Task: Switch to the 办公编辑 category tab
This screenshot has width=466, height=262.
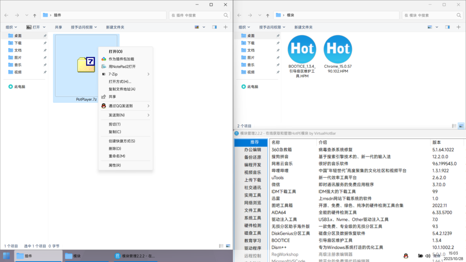Action: click(251, 150)
